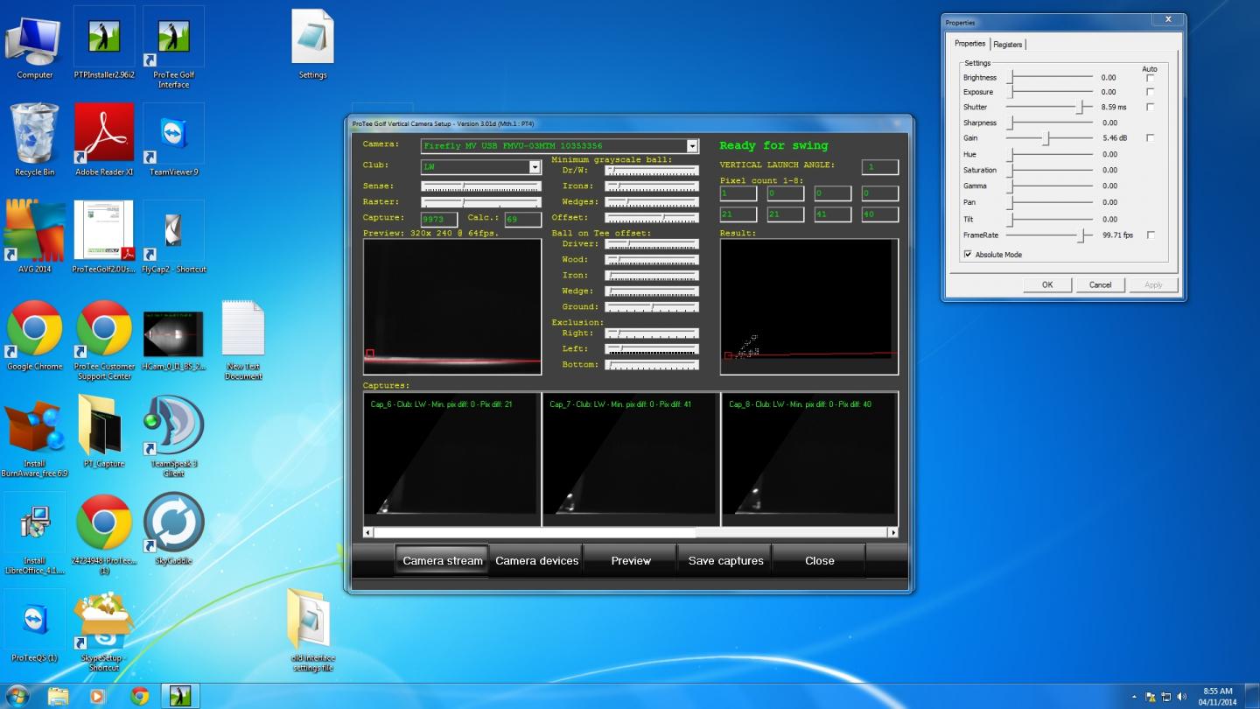The image size is (1260, 709).
Task: Open the Club dropdown showing LW
Action: (x=535, y=166)
